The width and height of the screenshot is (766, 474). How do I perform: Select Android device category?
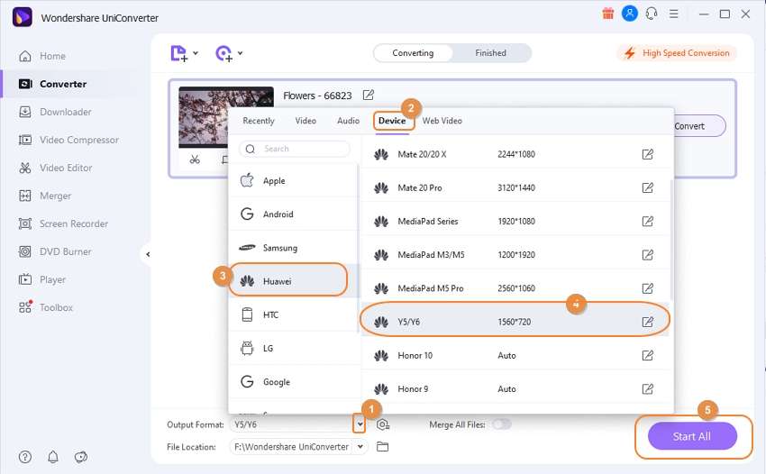[293, 214]
